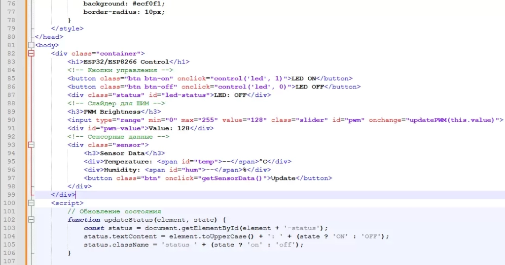505x265 pixels.
Task: Click 'PWM Brightness' heading text
Action: (x=112, y=112)
